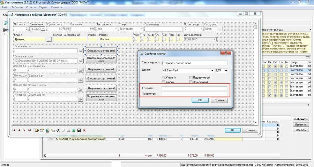The height and width of the screenshot is (167, 314).
Task: Click the red X delete icon in toolbar
Action: tap(84, 130)
